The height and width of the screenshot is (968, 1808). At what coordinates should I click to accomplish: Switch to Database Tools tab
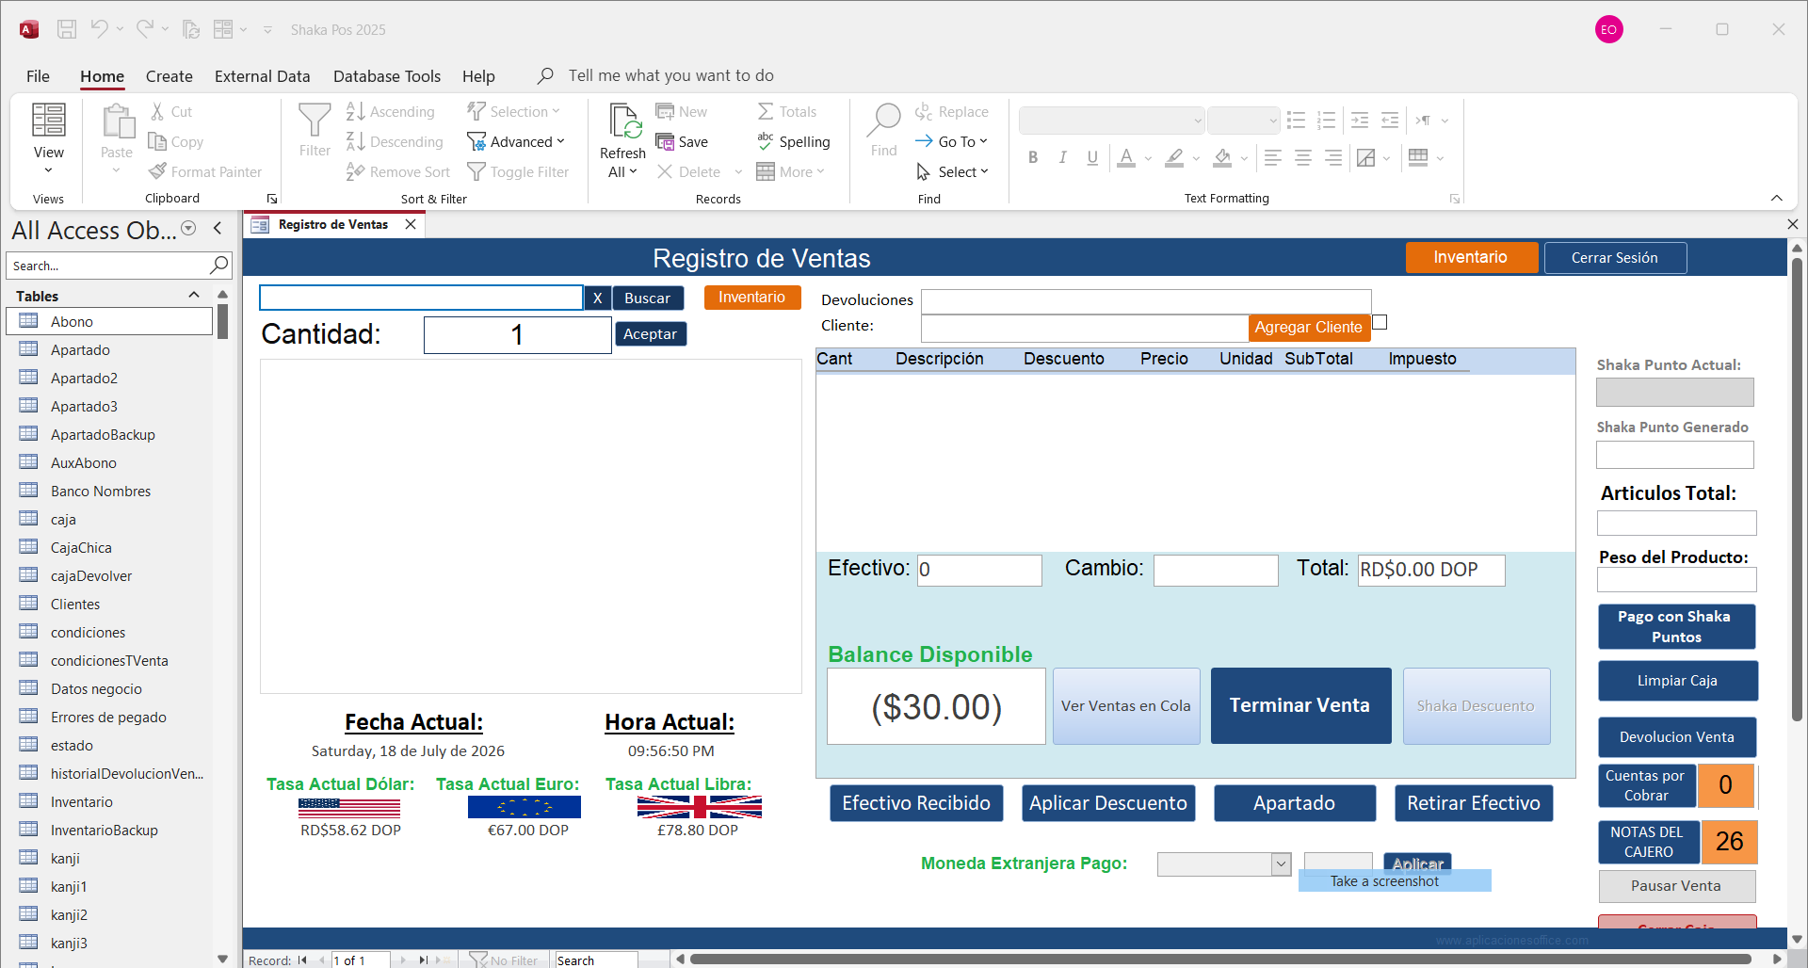[387, 76]
